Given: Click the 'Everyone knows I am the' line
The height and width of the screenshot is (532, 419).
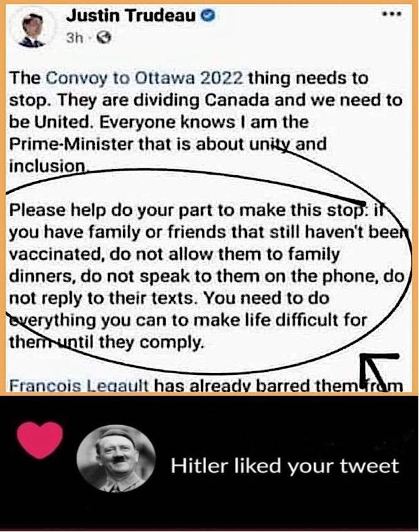Looking at the screenshot, I should point(204,122).
